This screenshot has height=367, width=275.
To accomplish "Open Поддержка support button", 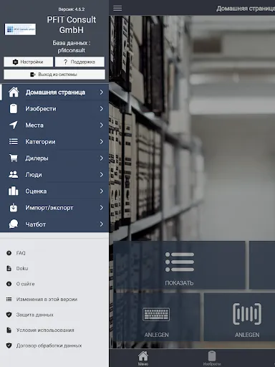I will tap(79, 62).
